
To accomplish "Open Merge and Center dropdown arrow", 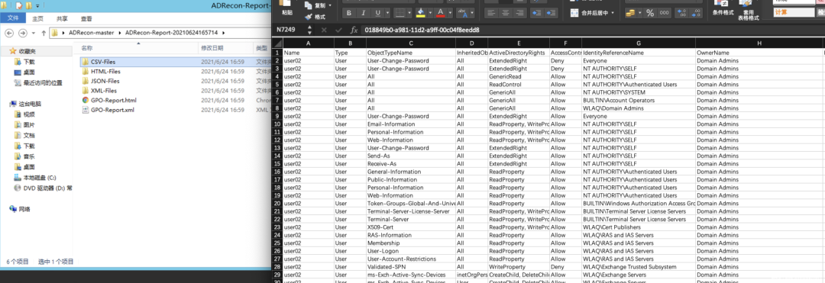I will point(613,13).
